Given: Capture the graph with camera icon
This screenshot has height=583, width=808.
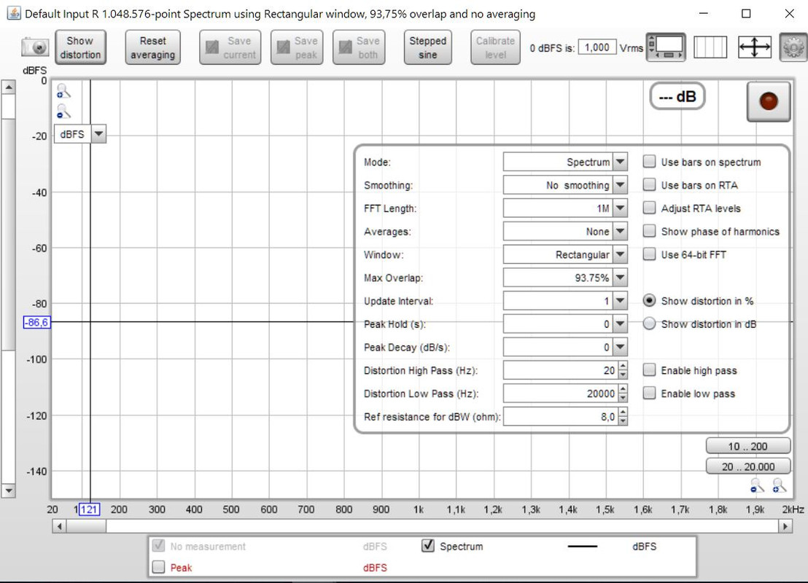Looking at the screenshot, I should pyautogui.click(x=35, y=47).
